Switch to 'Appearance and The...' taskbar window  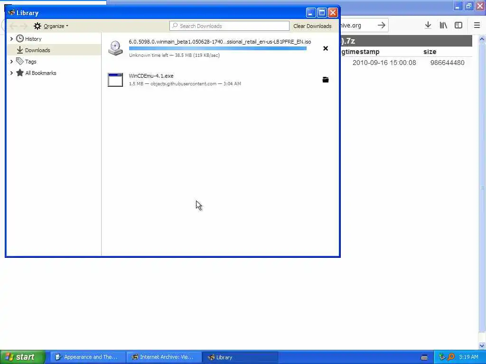(x=88, y=357)
